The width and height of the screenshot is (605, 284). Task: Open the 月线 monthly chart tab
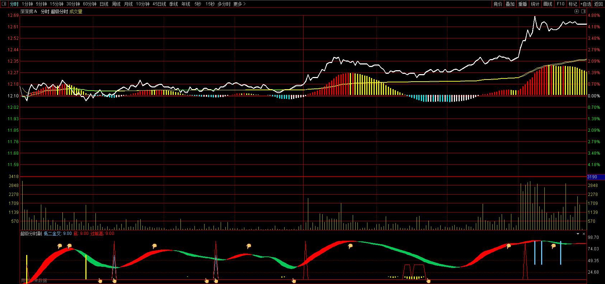coord(128,4)
